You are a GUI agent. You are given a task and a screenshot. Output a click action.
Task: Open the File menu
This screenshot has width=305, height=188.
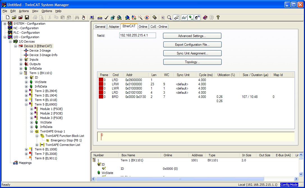[x=5, y=11]
